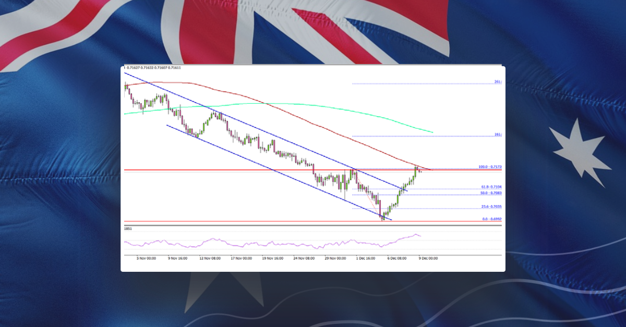Select the 61.8 - 0.7104 Fibonacci label
The image size is (626, 327).
coord(490,187)
